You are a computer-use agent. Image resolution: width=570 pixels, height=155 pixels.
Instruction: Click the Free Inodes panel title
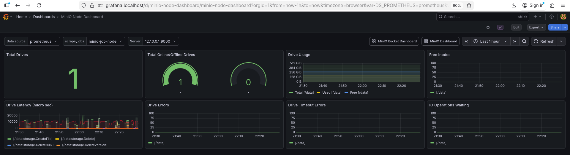pos(440,55)
